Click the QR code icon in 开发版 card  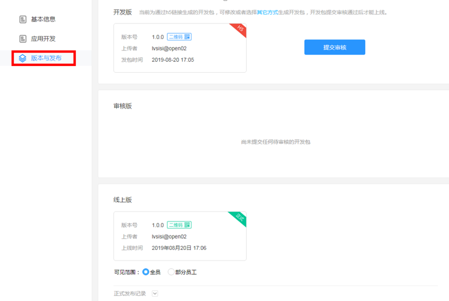[x=187, y=37]
